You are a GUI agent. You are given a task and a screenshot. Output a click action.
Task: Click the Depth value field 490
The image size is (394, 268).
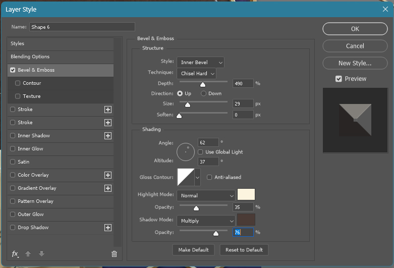243,83
